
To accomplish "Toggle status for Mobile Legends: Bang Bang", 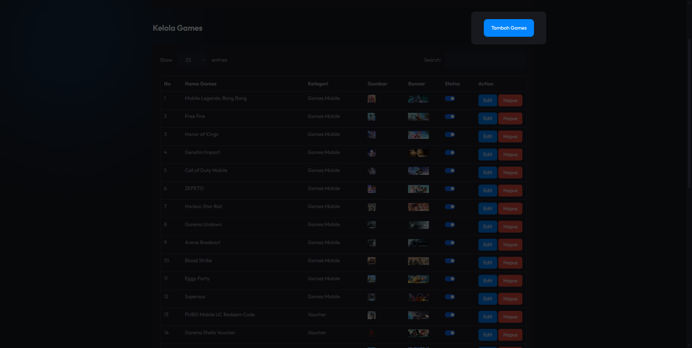I will pos(450,98).
